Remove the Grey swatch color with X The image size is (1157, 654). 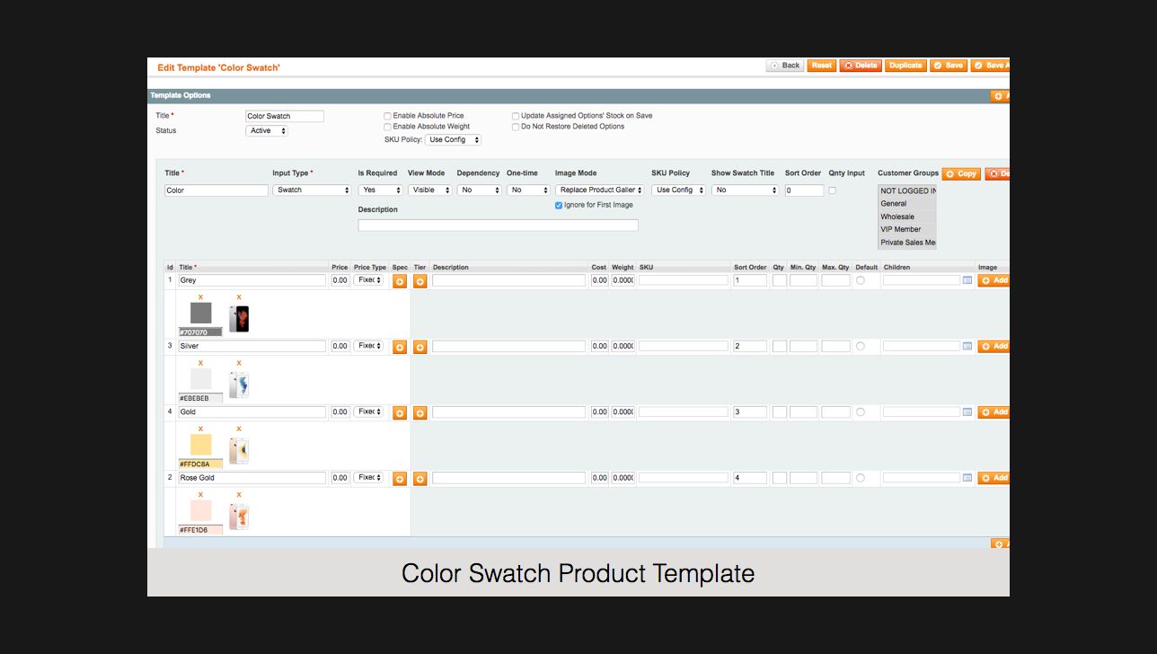[200, 297]
